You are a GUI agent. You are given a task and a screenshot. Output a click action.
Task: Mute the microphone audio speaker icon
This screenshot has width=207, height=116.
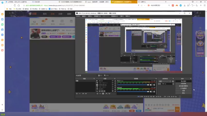pos(151,85)
